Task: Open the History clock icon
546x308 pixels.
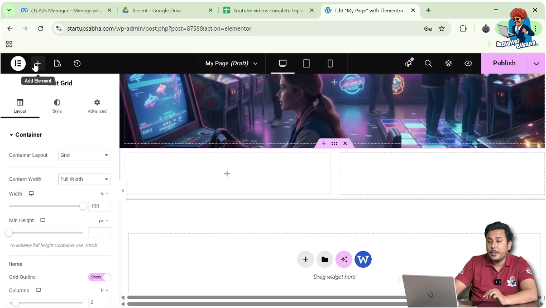Action: [77, 64]
